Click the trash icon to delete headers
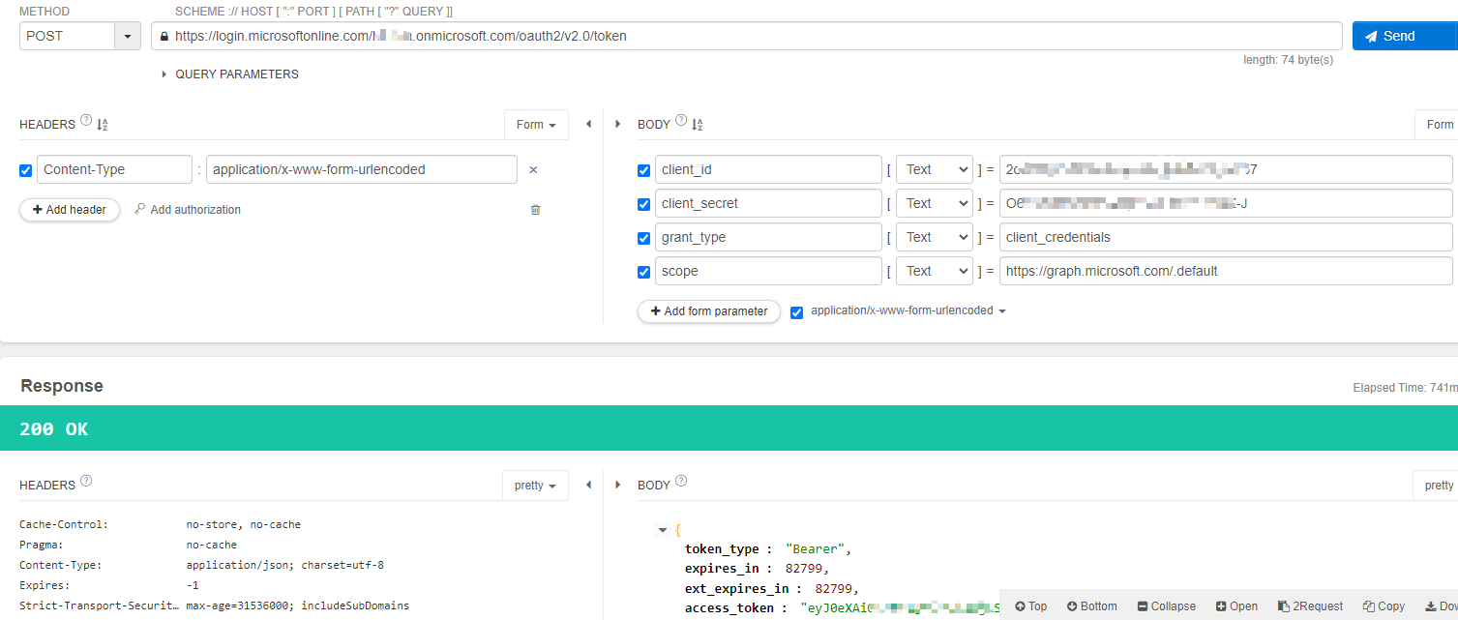 [x=535, y=210]
